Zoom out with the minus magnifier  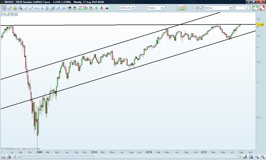click(x=257, y=157)
